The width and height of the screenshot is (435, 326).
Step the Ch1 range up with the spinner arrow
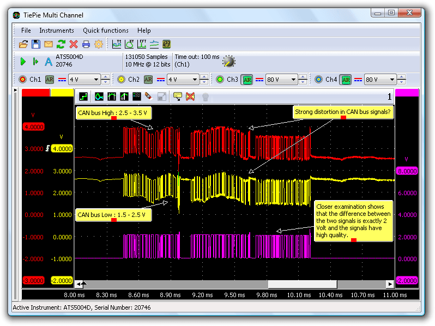(x=105, y=77)
